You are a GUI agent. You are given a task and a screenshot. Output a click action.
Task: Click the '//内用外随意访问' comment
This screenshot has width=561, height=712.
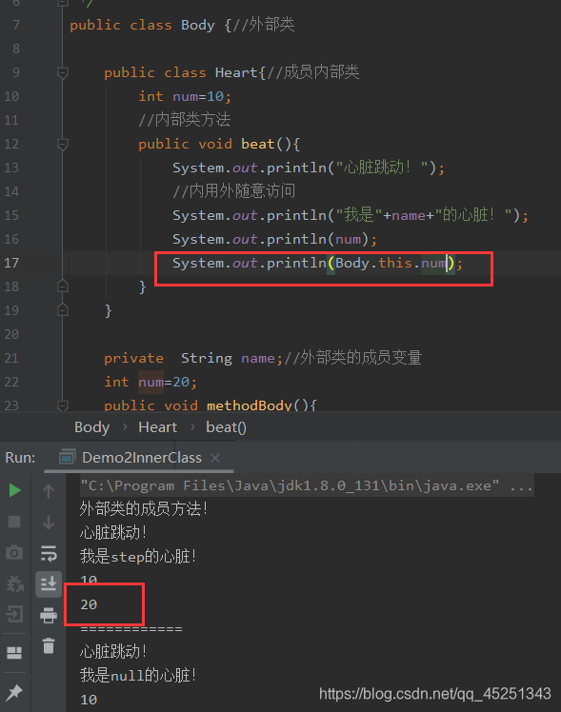234,191
